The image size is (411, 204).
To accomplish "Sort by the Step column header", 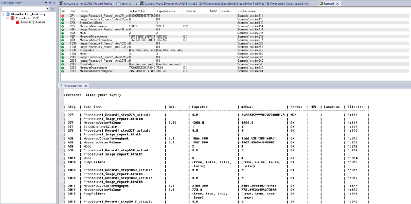I will (x=74, y=11).
